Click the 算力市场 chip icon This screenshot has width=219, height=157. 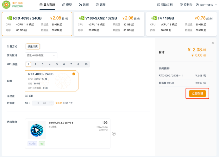pyautogui.click(x=41, y=5)
